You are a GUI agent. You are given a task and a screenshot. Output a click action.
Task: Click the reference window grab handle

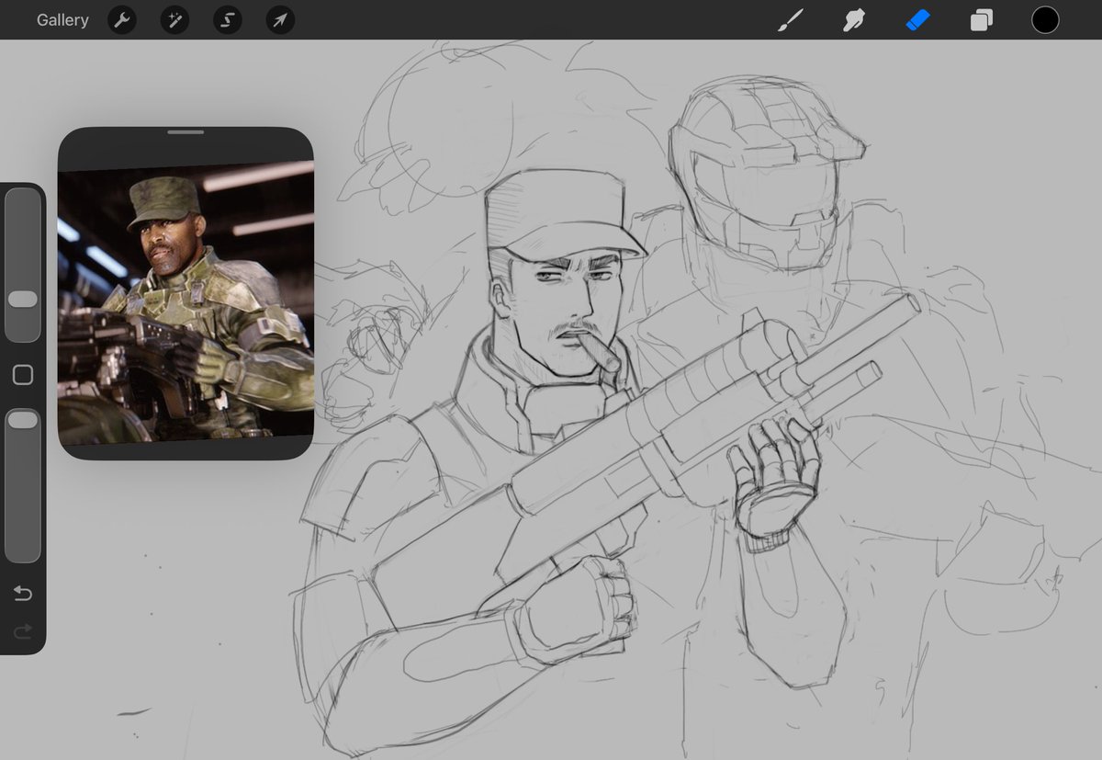tap(186, 132)
